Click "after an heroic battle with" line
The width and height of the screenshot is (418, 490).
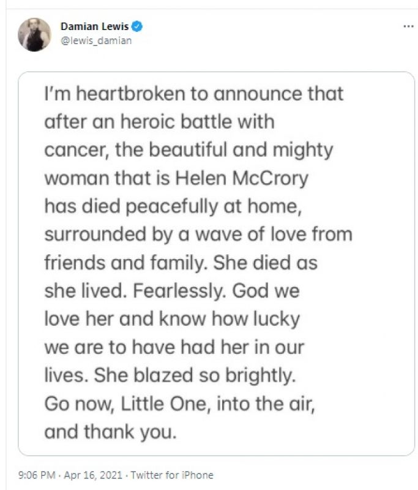point(159,122)
